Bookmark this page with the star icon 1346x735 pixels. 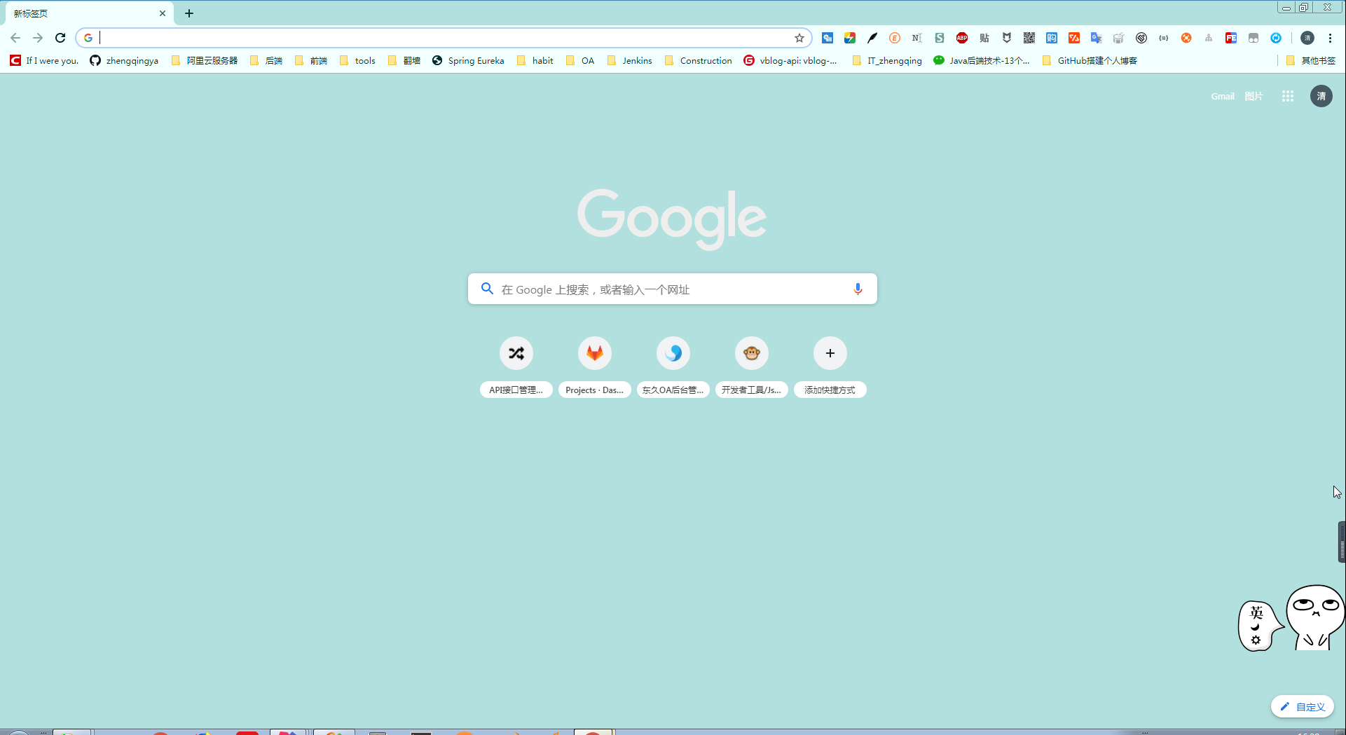coord(799,38)
